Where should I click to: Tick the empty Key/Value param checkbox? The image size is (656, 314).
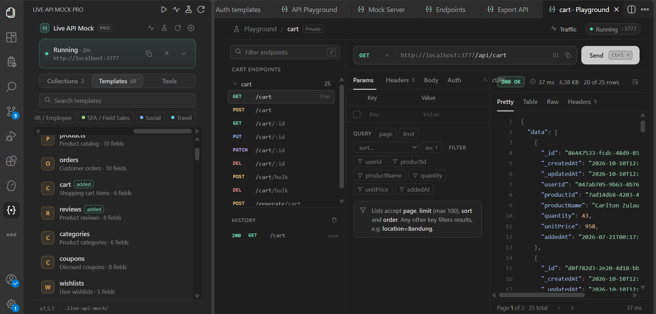pyautogui.click(x=357, y=114)
